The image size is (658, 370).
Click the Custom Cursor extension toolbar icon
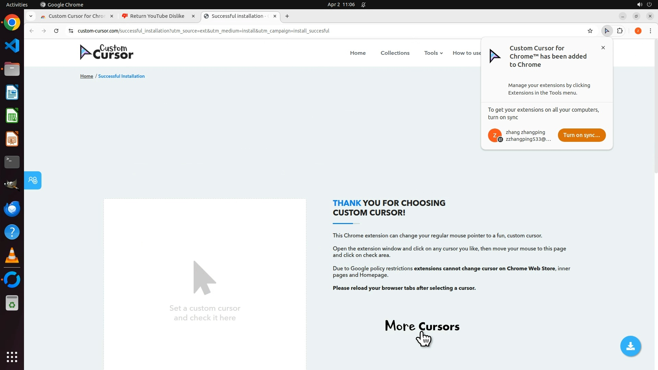coord(607,31)
